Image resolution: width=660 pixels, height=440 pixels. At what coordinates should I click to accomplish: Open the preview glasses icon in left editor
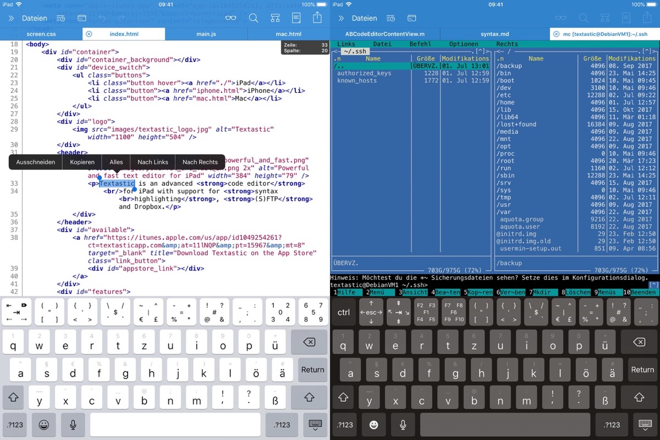click(x=231, y=18)
